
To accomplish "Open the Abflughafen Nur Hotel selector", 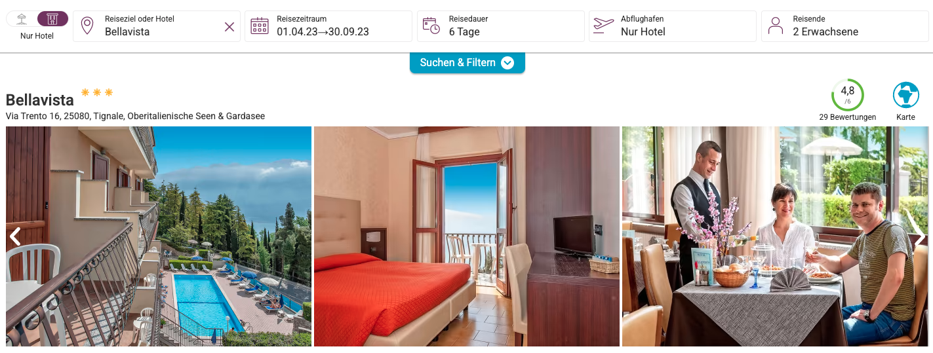I will coord(673,26).
